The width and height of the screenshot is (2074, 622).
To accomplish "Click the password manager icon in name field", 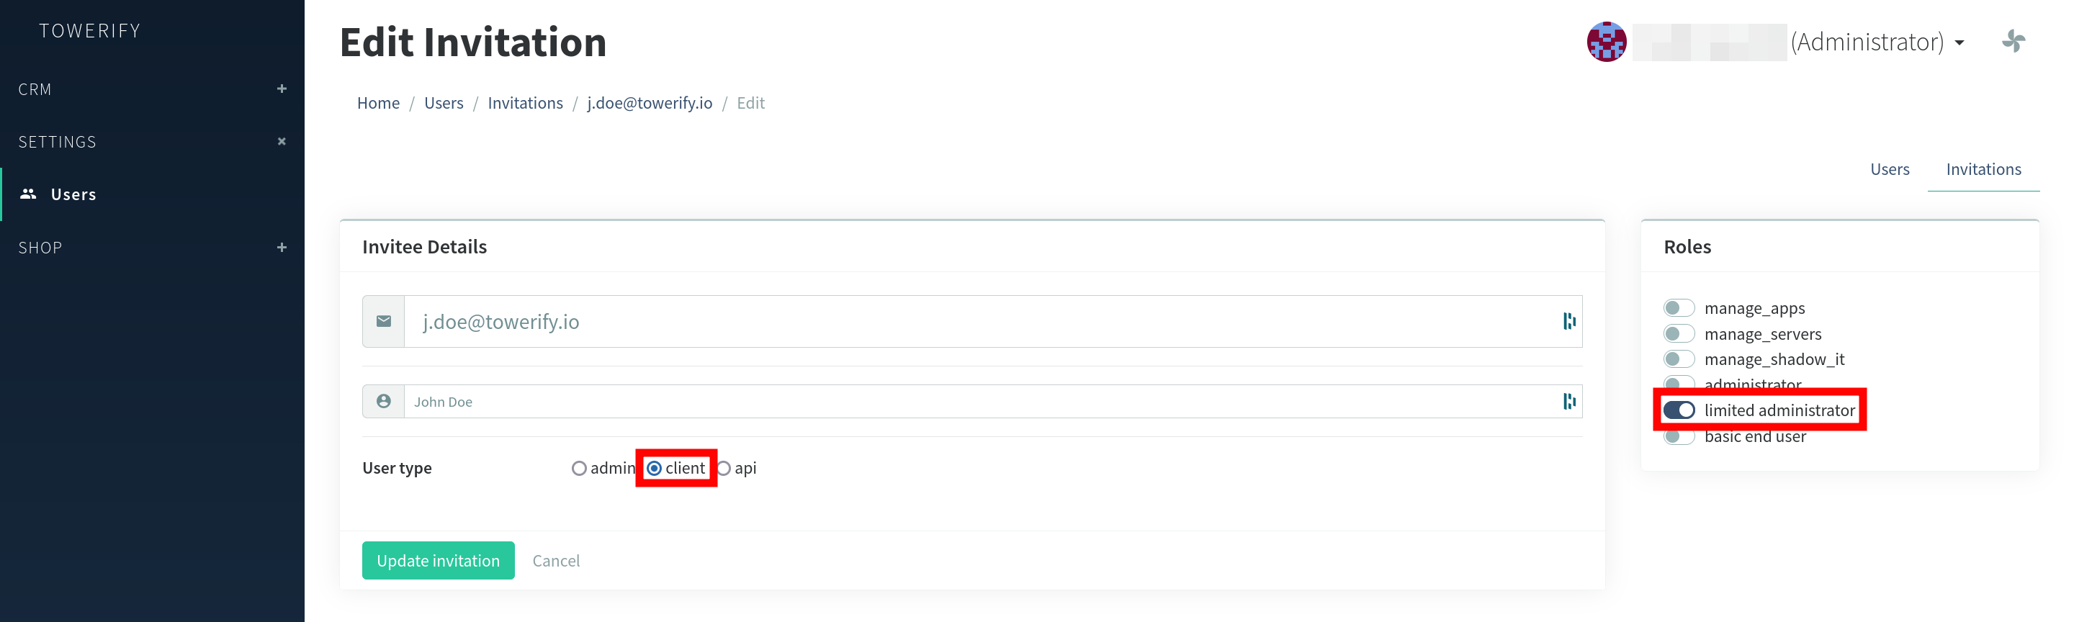I will tap(1568, 402).
